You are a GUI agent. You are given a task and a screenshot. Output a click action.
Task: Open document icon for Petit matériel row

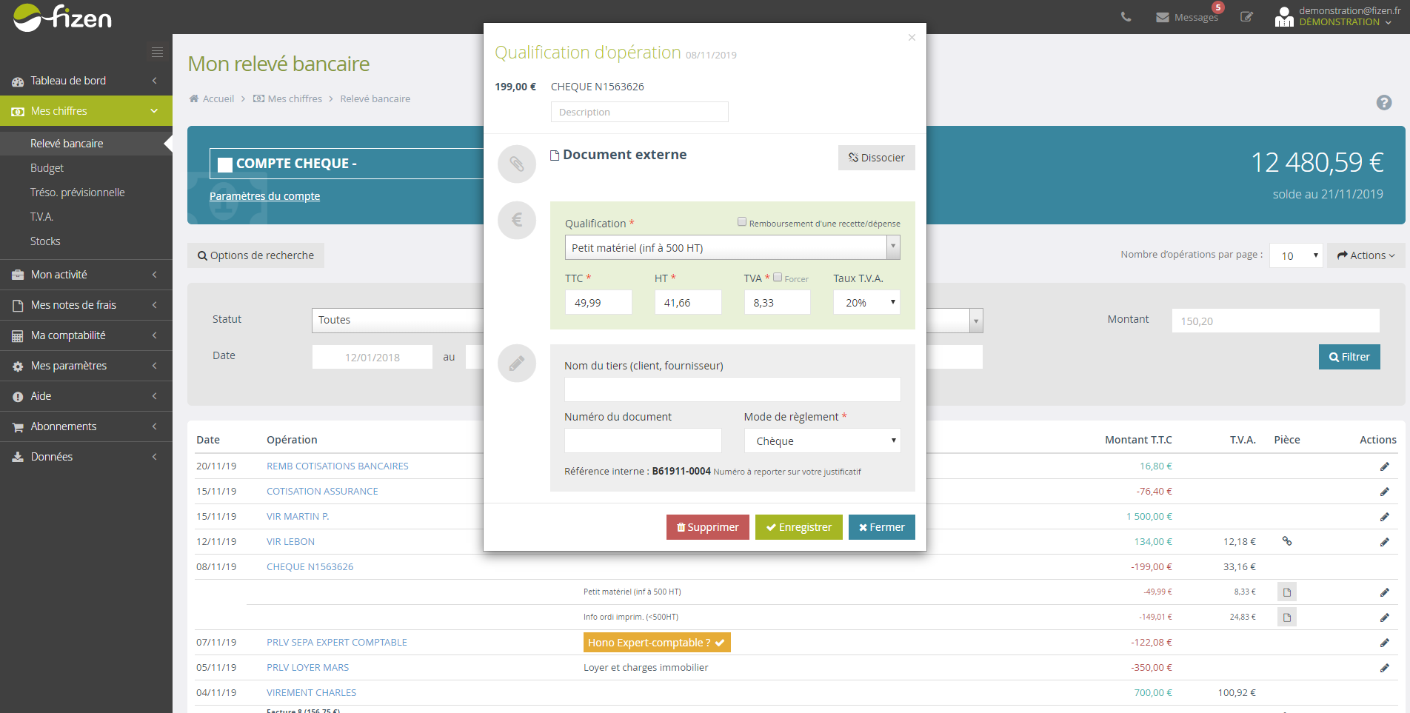(1286, 592)
